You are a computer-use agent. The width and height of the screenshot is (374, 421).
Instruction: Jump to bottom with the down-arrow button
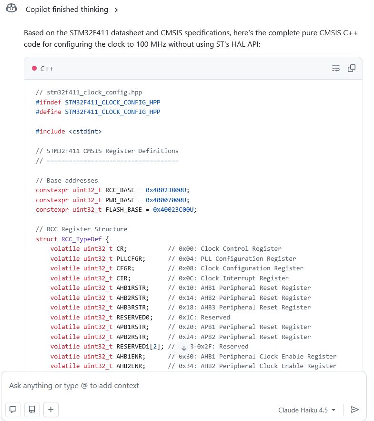(184, 349)
